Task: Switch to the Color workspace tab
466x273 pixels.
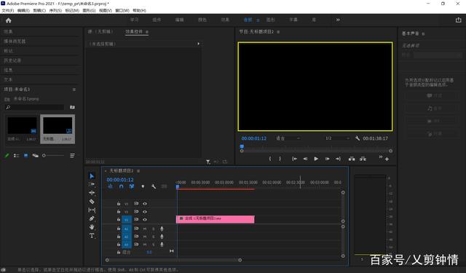Action: [202, 20]
